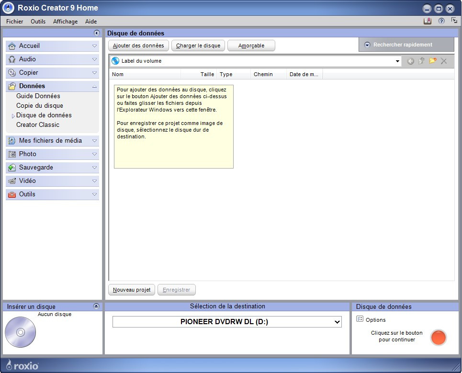462x373 pixels.
Task: Click the red Outils toolbox icon
Action: tap(12, 194)
